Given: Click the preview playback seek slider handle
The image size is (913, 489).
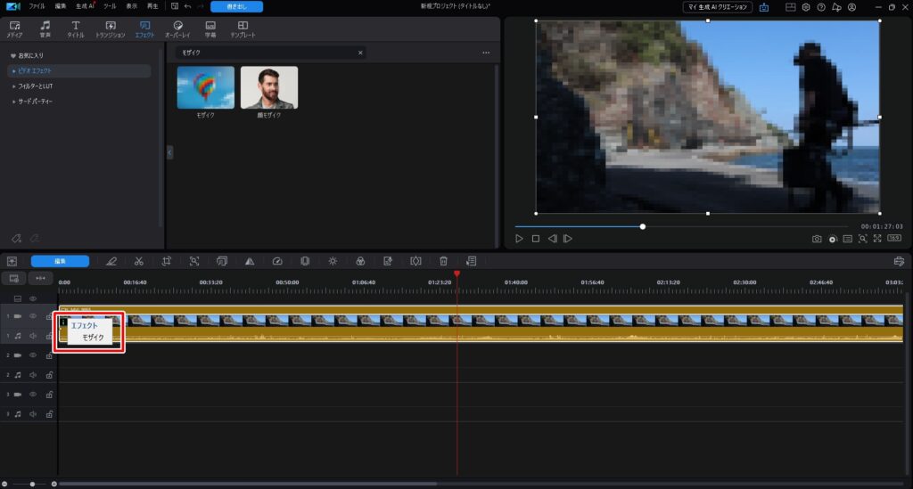Looking at the screenshot, I should click(x=643, y=226).
